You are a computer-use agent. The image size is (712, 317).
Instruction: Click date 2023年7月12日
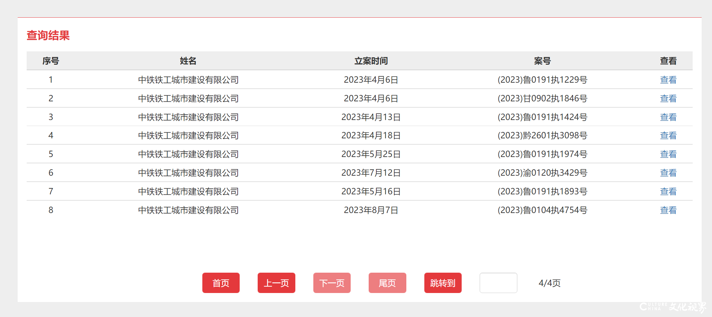tap(371, 173)
